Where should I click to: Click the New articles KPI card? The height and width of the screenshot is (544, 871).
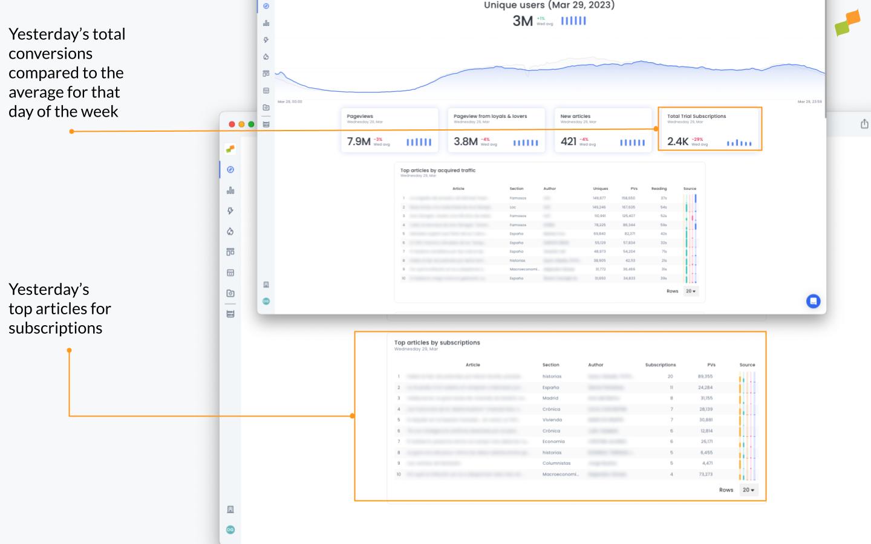tap(603, 130)
